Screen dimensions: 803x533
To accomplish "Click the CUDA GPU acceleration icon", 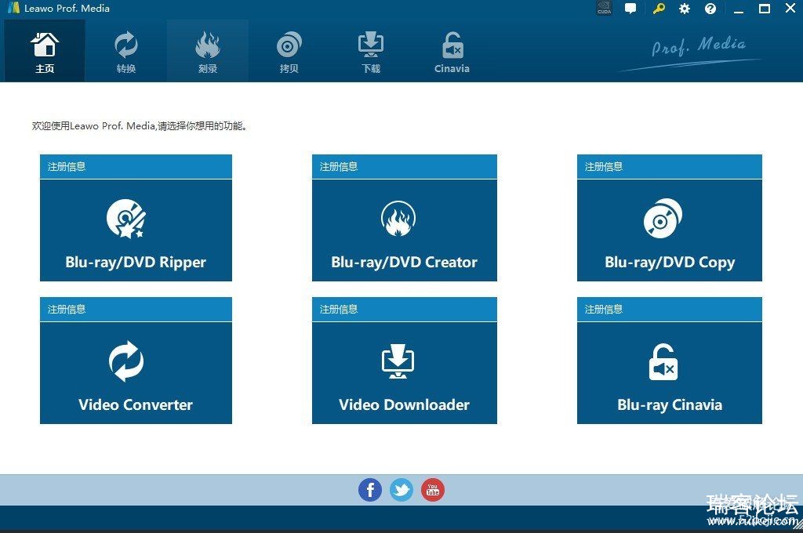I will click(x=605, y=8).
